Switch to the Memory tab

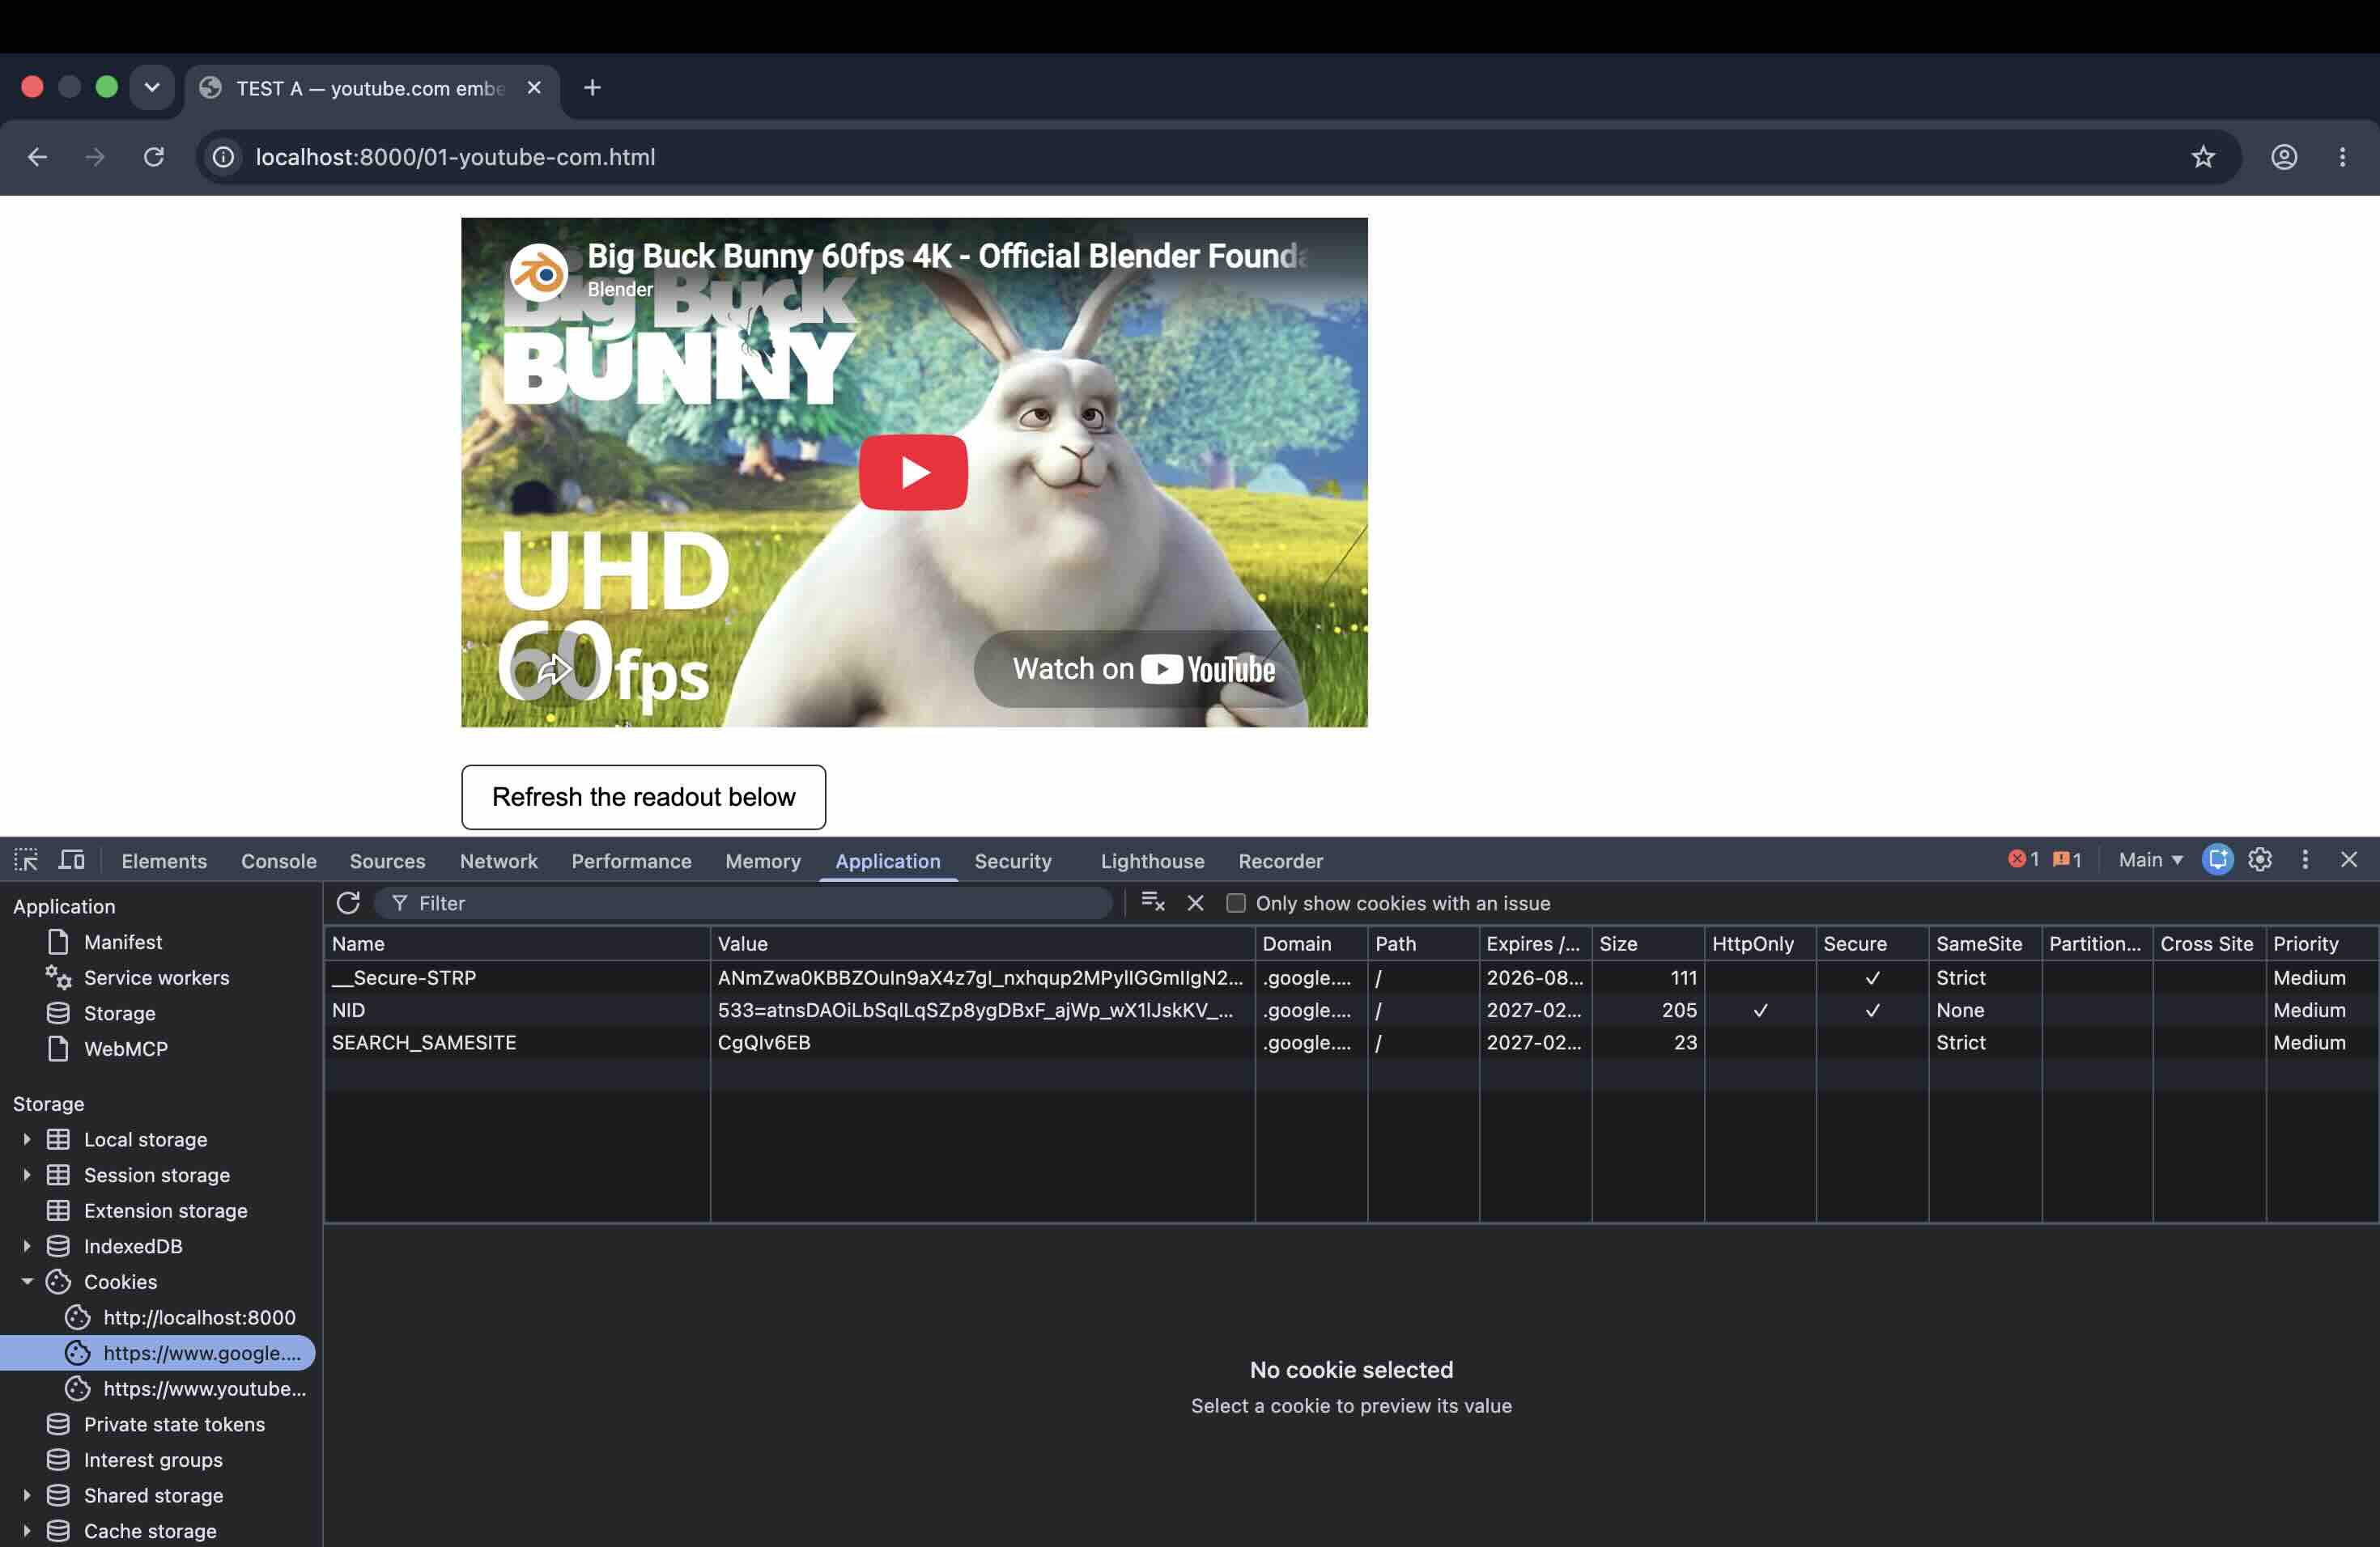pyautogui.click(x=763, y=860)
